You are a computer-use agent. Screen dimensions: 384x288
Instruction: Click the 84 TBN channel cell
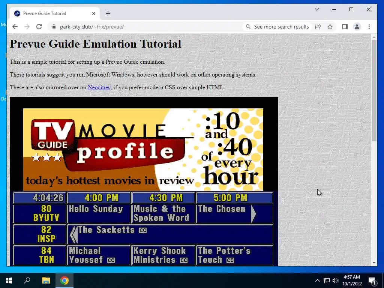coord(40,255)
